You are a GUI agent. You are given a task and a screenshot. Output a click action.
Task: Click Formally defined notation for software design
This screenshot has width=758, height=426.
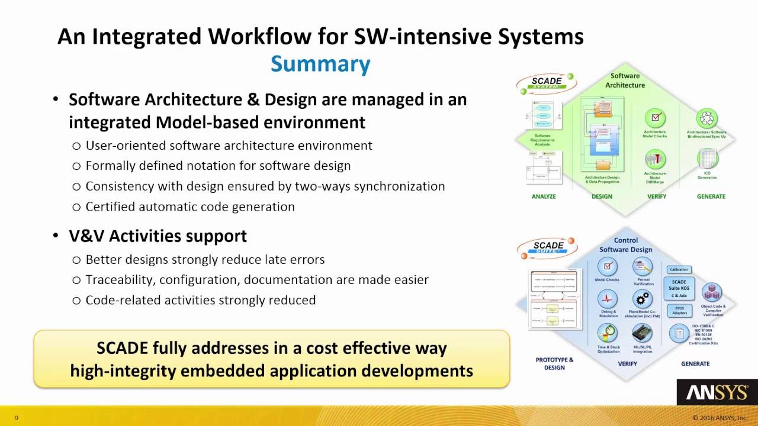[x=218, y=166]
